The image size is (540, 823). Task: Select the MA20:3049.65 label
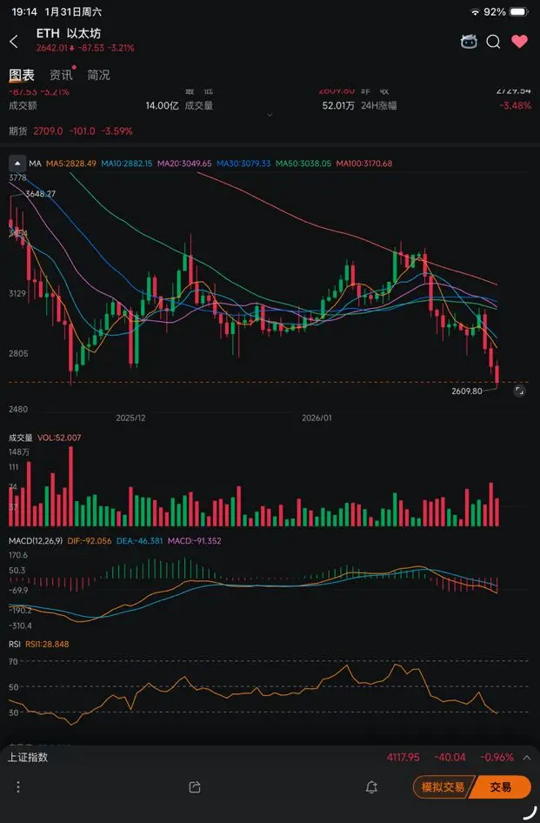[184, 164]
